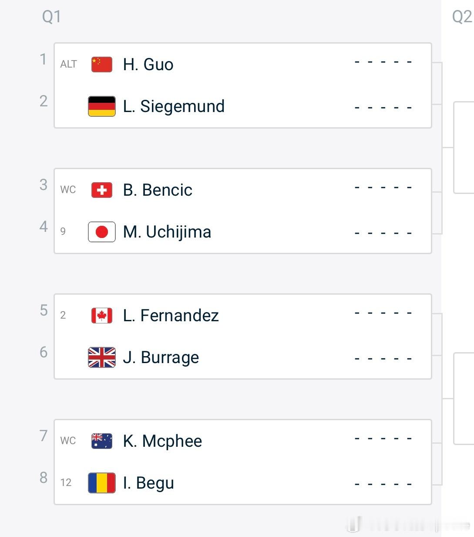The width and height of the screenshot is (474, 537).
Task: Click the UK flag beside J. Burrage
Action: click(x=102, y=357)
